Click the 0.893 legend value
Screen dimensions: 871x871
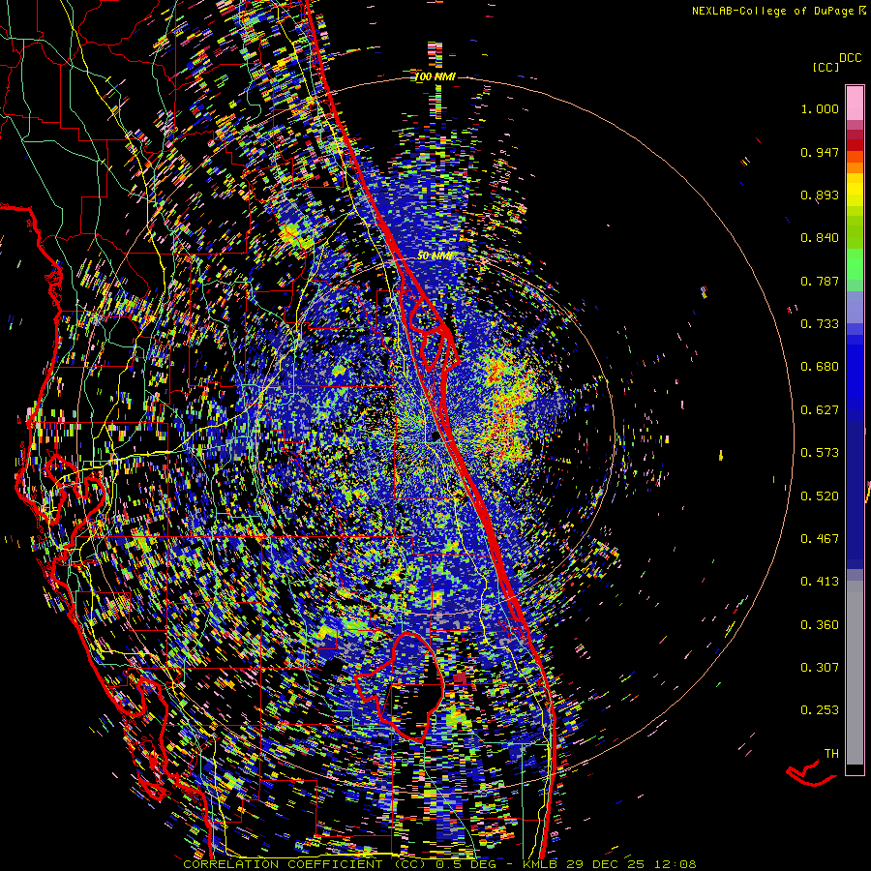tap(820, 195)
